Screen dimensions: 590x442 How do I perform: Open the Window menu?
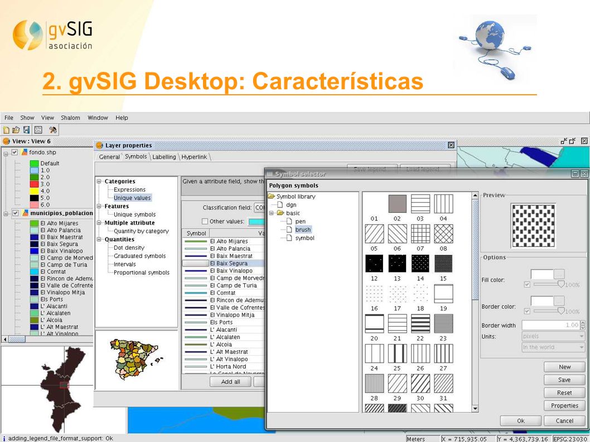98,118
